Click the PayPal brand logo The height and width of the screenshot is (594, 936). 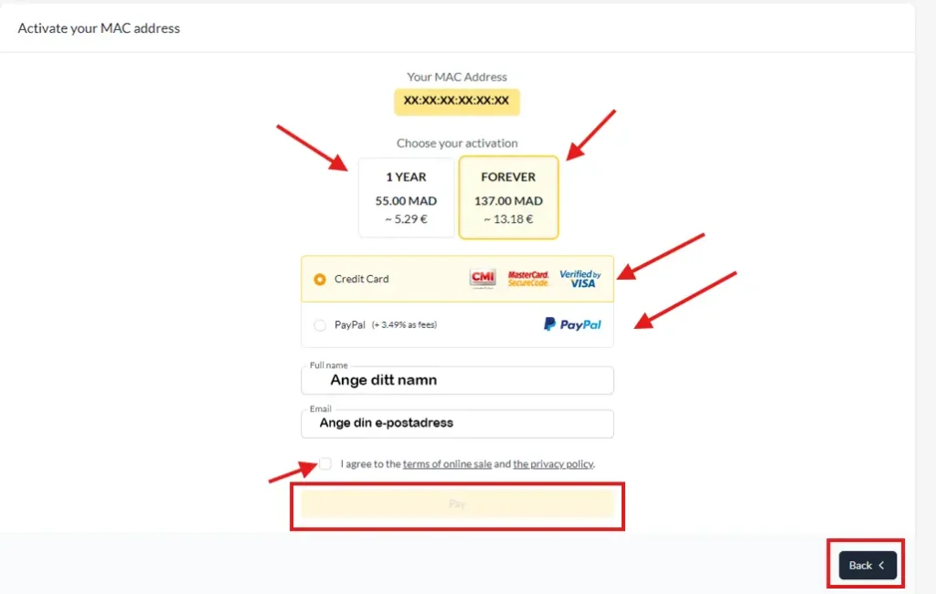pos(572,324)
